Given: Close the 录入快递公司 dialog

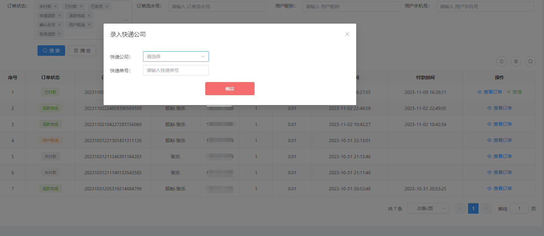Looking at the screenshot, I should (347, 34).
